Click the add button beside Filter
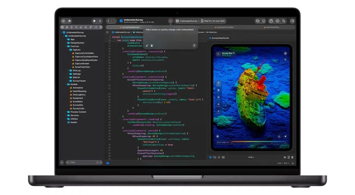The image size is (355, 195). [x=62, y=162]
